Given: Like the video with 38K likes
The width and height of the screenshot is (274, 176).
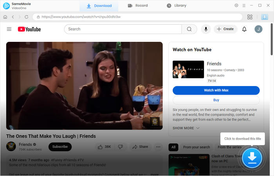Looking at the screenshot, I should pyautogui.click(x=105, y=147).
